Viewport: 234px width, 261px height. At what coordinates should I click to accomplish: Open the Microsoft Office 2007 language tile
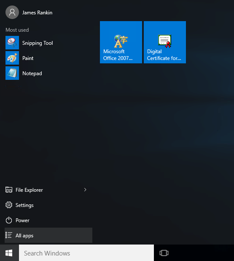click(x=121, y=42)
